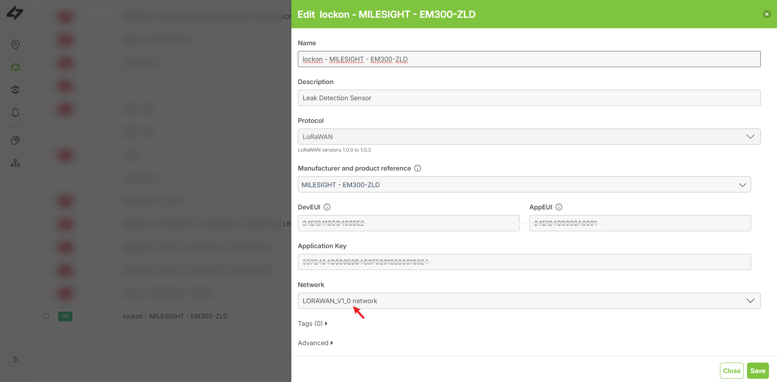Open the map location pin sidebar icon
The image size is (777, 382).
[x=15, y=44]
